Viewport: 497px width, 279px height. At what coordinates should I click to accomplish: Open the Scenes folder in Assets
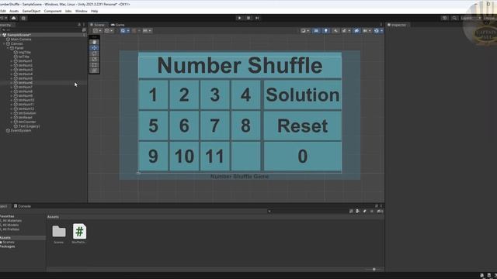[x=59, y=234]
